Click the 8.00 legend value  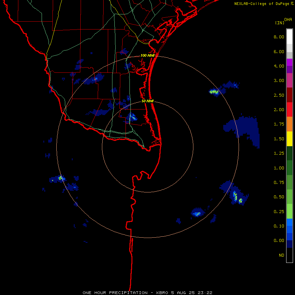(x=279, y=37)
